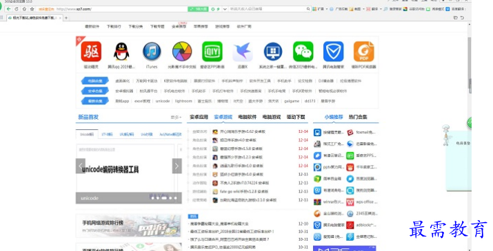Open the 下载排行 navigation menu item
The width and height of the screenshot is (493, 251).
pyautogui.click(x=114, y=27)
